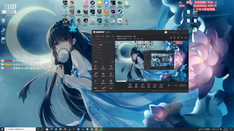
Task: Open the PUBG helmet desktop shortcut
Action: tap(120, 4)
